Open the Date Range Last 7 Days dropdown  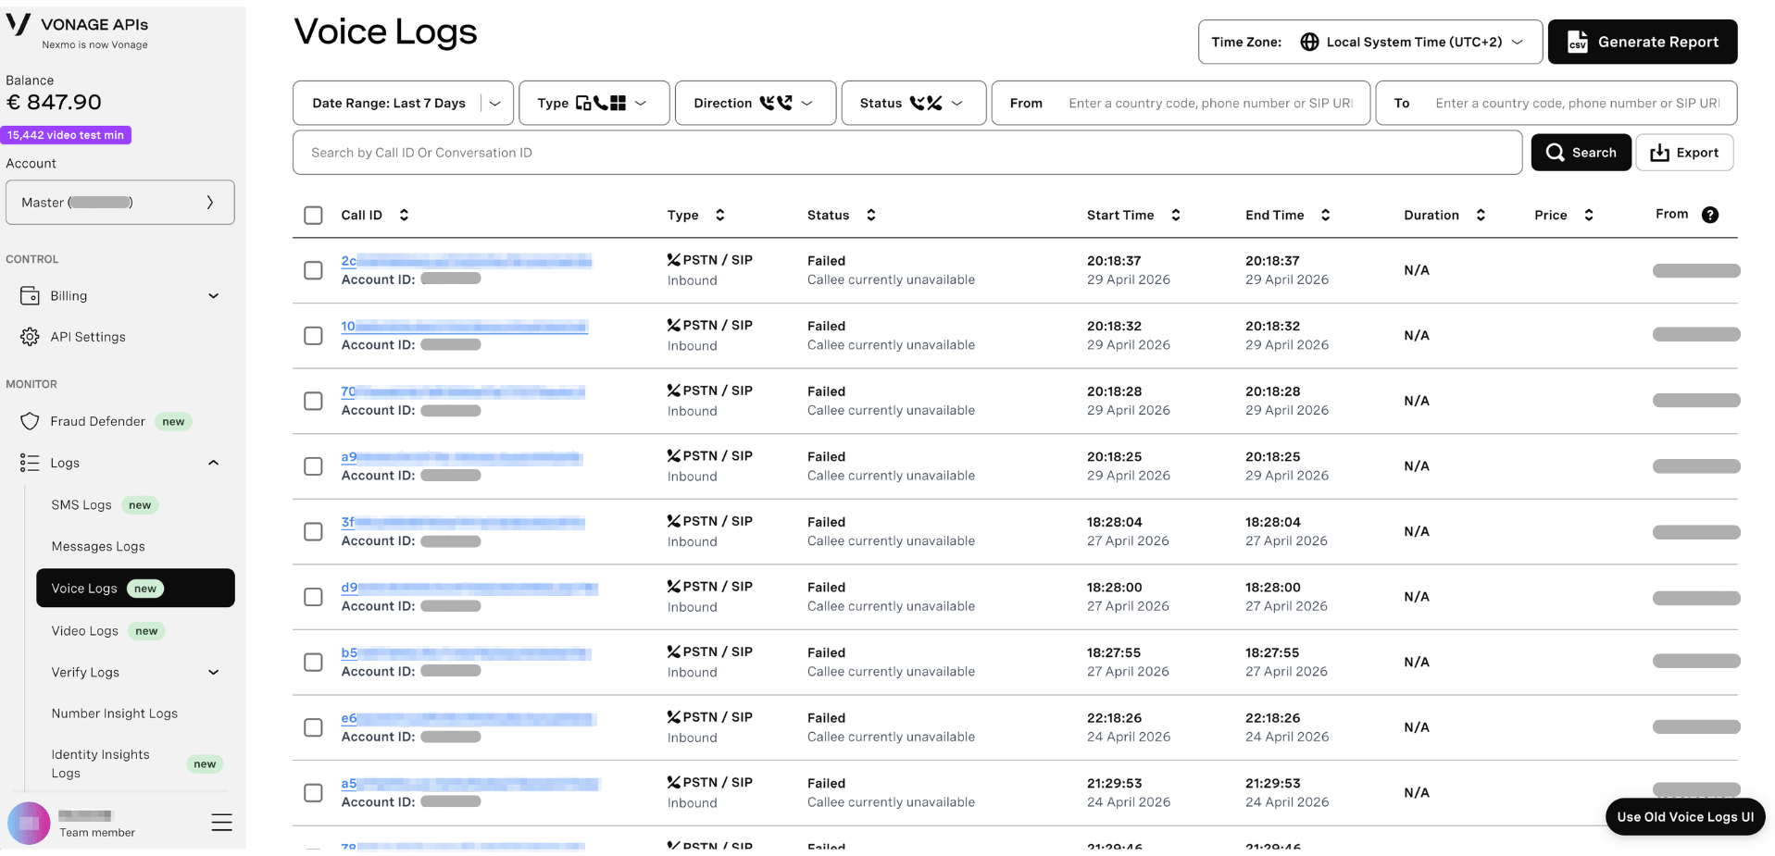[403, 103]
